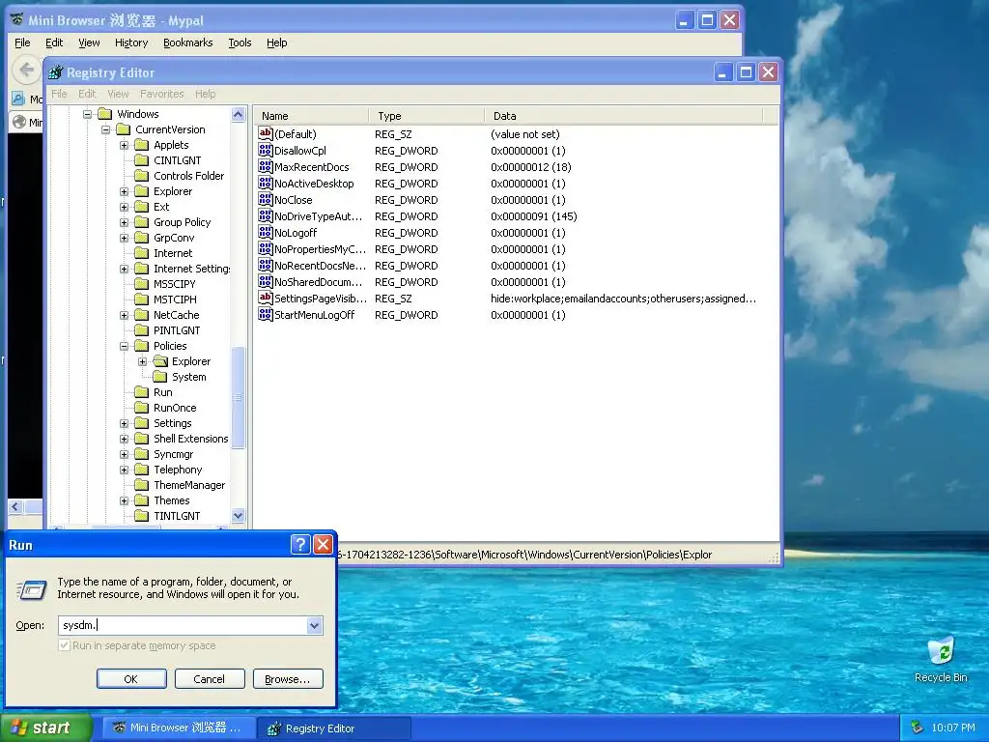
Task: Open the Mypal Bookmarks menu
Action: [188, 43]
